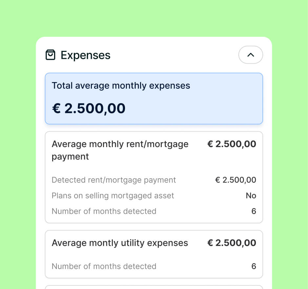Click the bold rent/mortgage € 2.500,00 value
The height and width of the screenshot is (289, 308).
[x=232, y=144]
